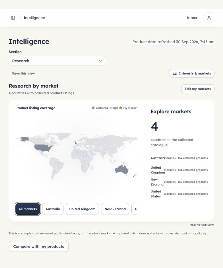
Task: Click the My market legend dot
Action: [121, 108]
